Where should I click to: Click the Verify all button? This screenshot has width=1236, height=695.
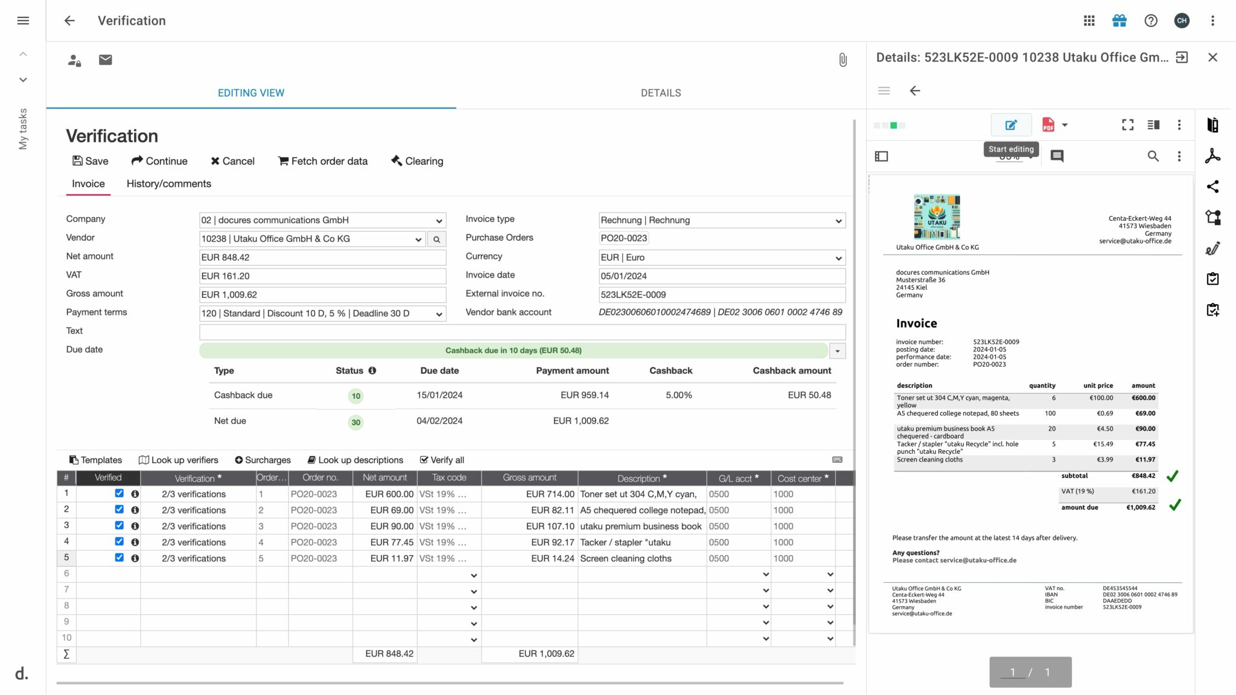(442, 460)
